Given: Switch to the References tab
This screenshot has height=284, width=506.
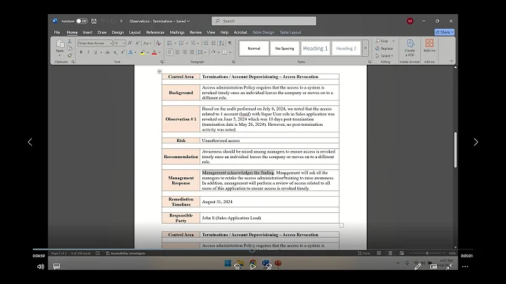Looking at the screenshot, I should click(155, 32).
